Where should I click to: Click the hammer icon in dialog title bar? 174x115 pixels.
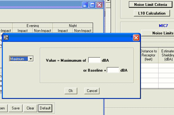click(6, 38)
